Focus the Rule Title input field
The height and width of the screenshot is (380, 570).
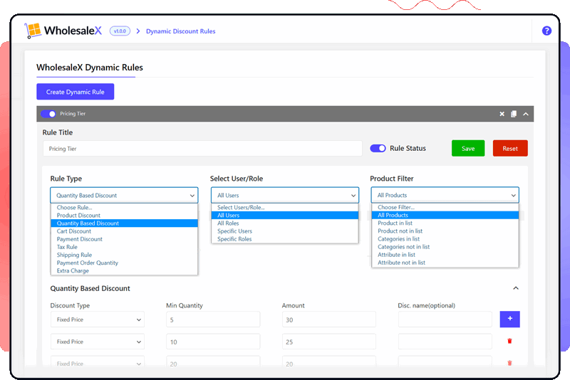(x=202, y=149)
